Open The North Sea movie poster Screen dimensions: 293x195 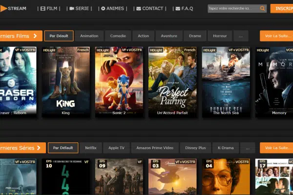coord(226,82)
